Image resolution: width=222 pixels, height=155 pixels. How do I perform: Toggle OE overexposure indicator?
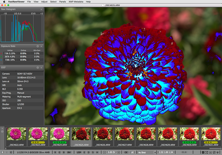coord(126,152)
